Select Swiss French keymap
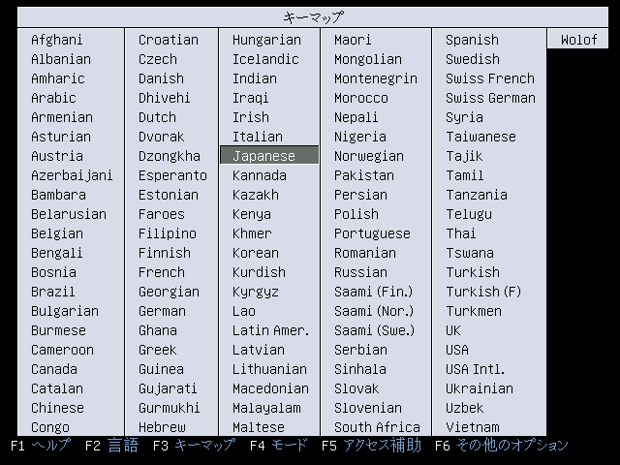Screen dimensions: 620x465 (490, 78)
